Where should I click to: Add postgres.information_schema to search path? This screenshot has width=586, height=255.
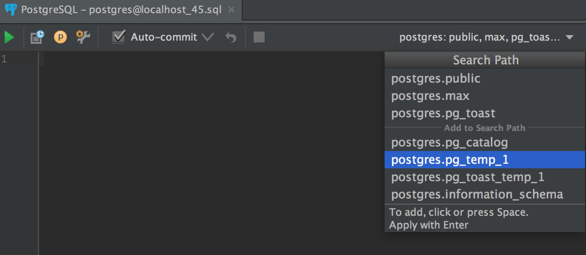pos(485,194)
